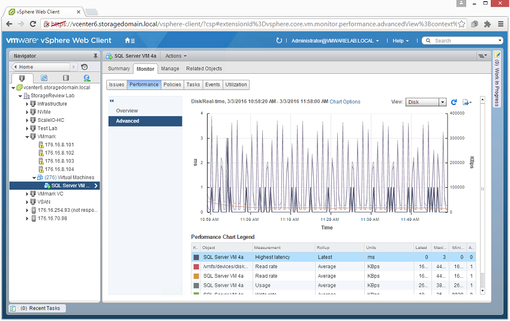Select Networking inventory tab icon
Image resolution: width=510 pixels, height=321 pixels.
pyautogui.click(x=87, y=78)
